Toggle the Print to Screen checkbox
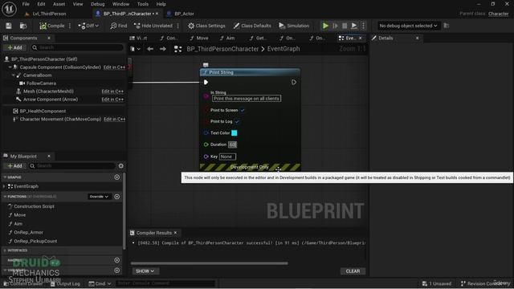 (x=243, y=111)
